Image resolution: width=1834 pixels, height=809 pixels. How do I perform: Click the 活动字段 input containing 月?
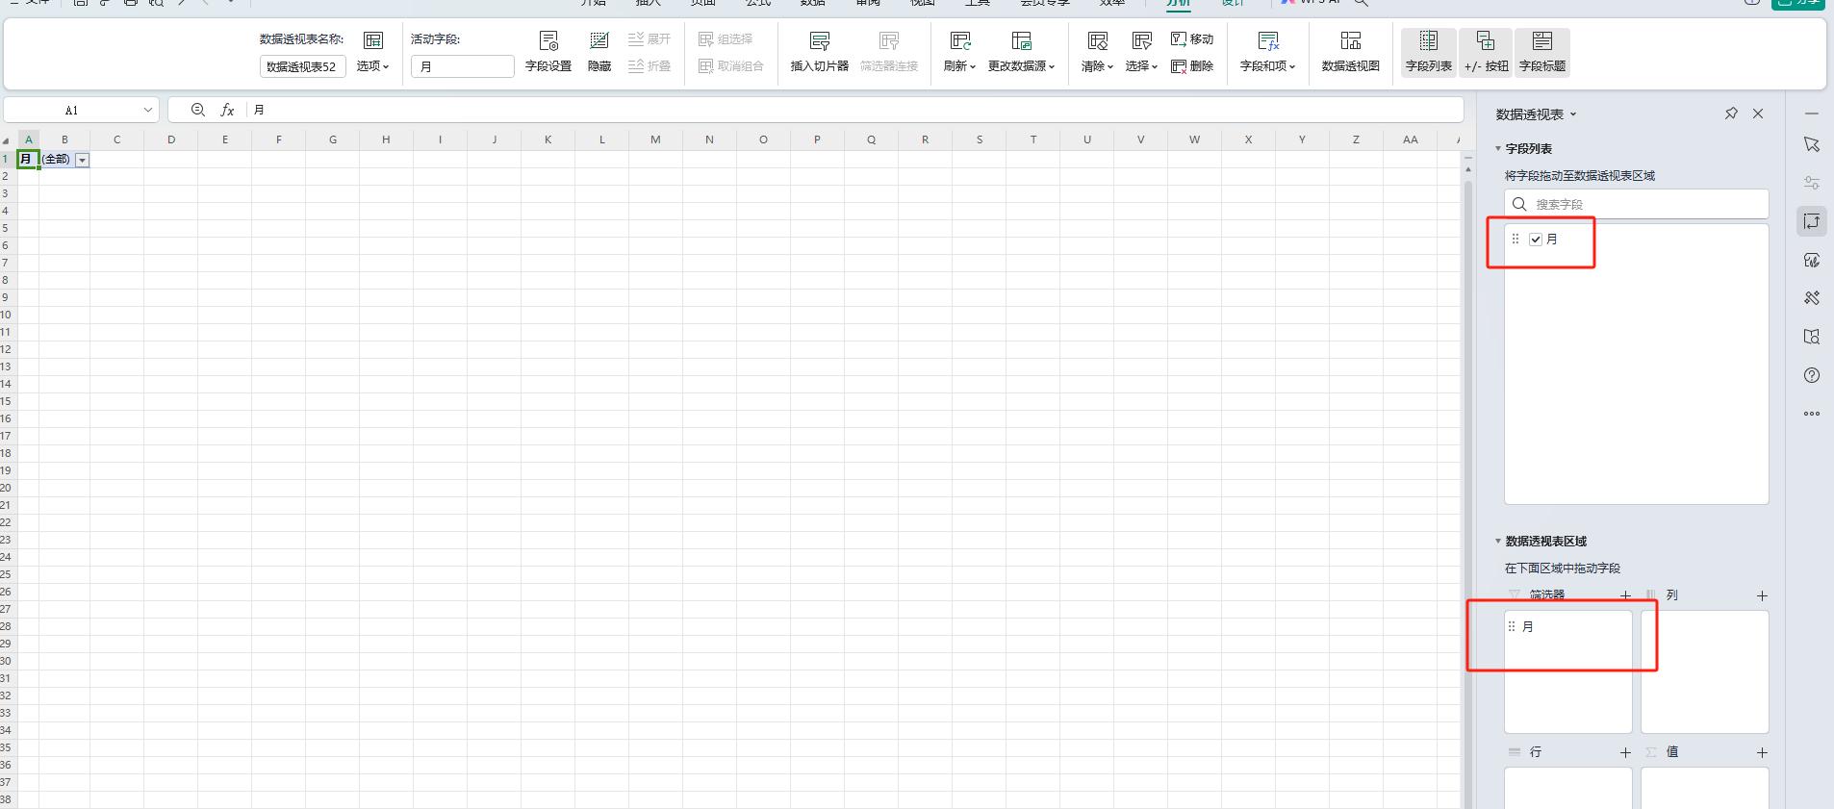coord(463,66)
